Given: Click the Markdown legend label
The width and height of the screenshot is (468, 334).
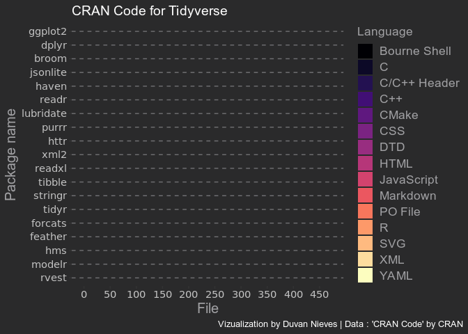Looking at the screenshot, I should point(407,196).
